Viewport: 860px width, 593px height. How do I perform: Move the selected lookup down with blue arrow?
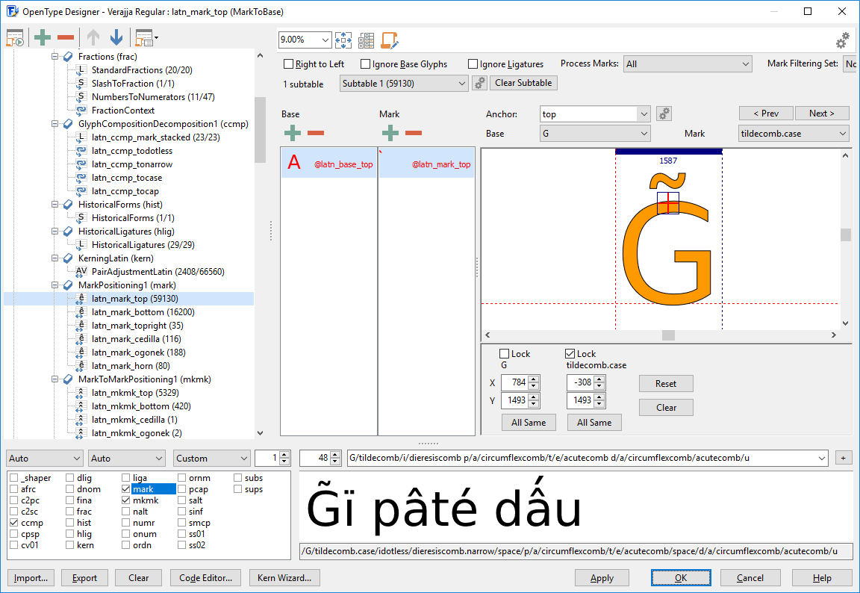[x=116, y=37]
